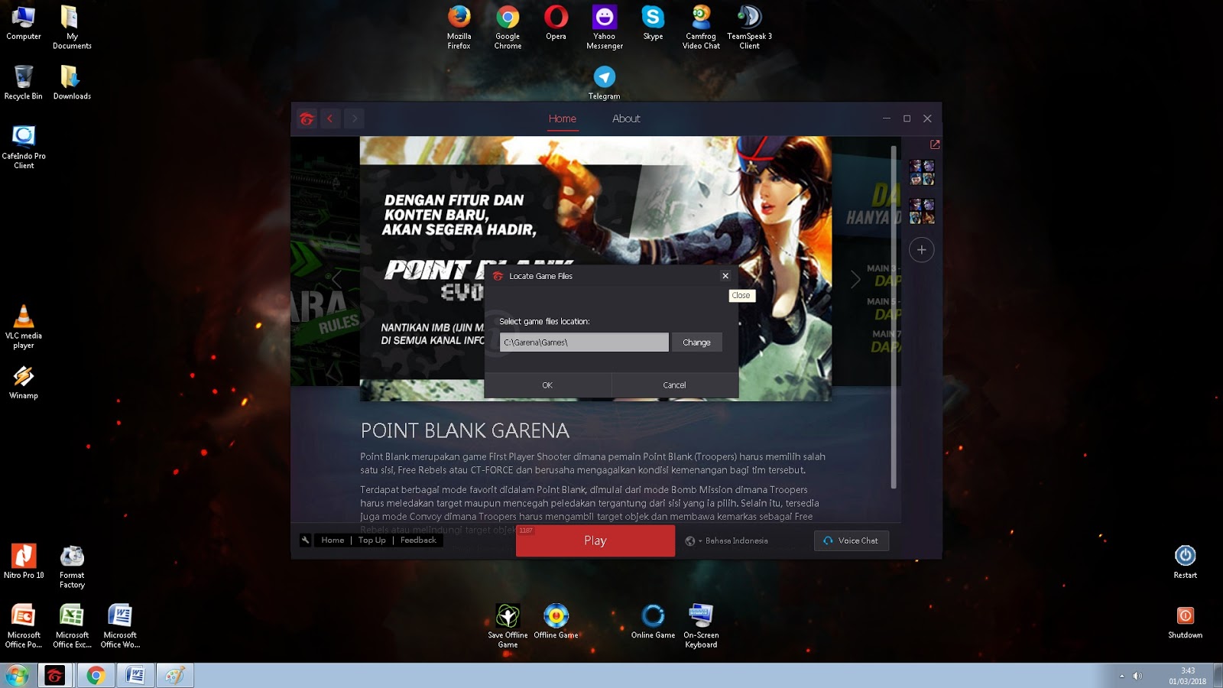1223x688 pixels.
Task: Open VLC media player shortcut
Action: click(x=24, y=326)
